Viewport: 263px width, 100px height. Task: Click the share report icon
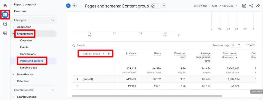[x=251, y=6]
